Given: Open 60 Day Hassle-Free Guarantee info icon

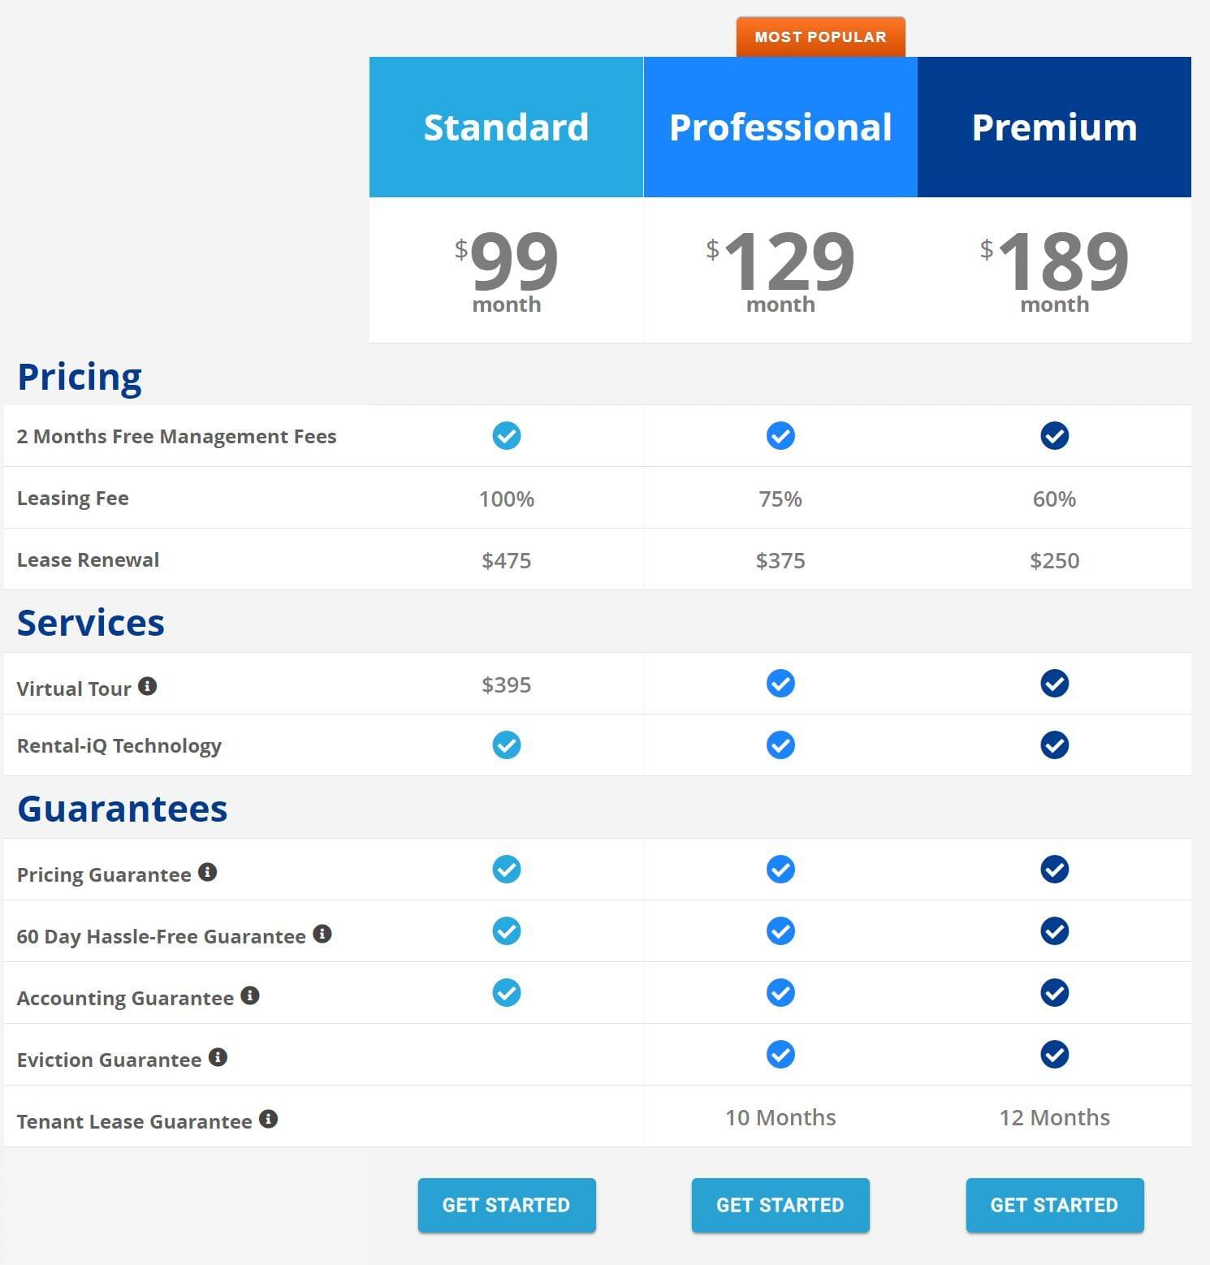Looking at the screenshot, I should click(322, 934).
